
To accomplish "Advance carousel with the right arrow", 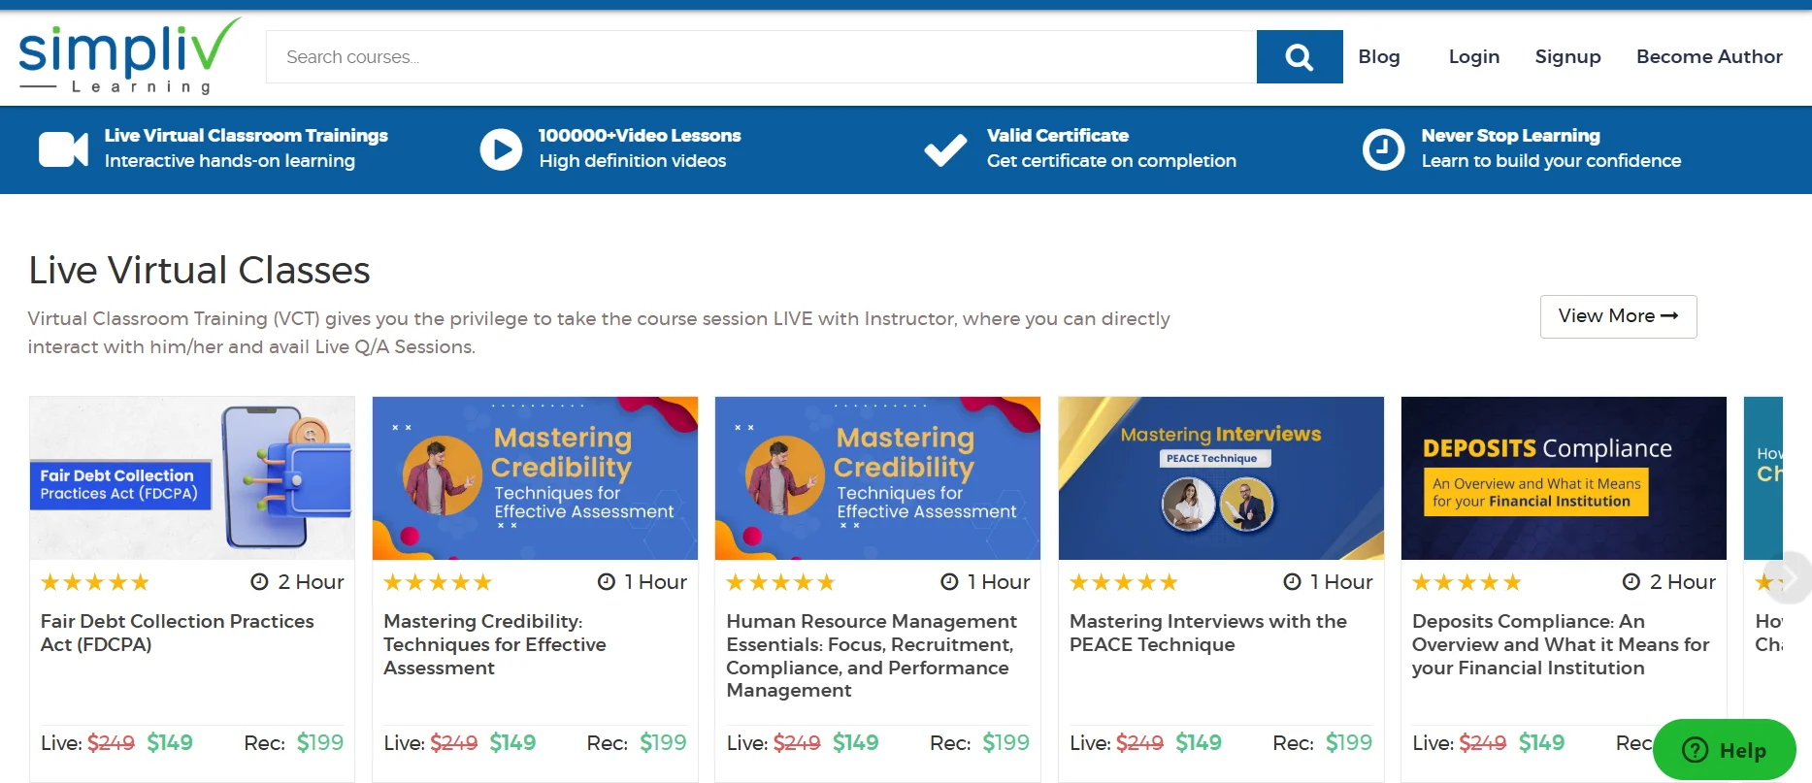I will [1789, 578].
